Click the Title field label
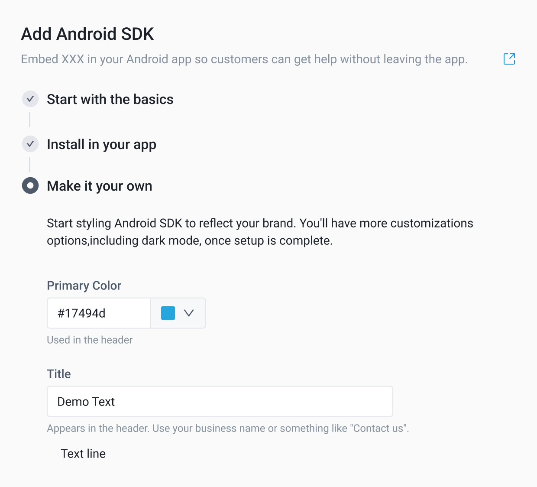Viewport: 537px width, 487px height. coord(59,374)
